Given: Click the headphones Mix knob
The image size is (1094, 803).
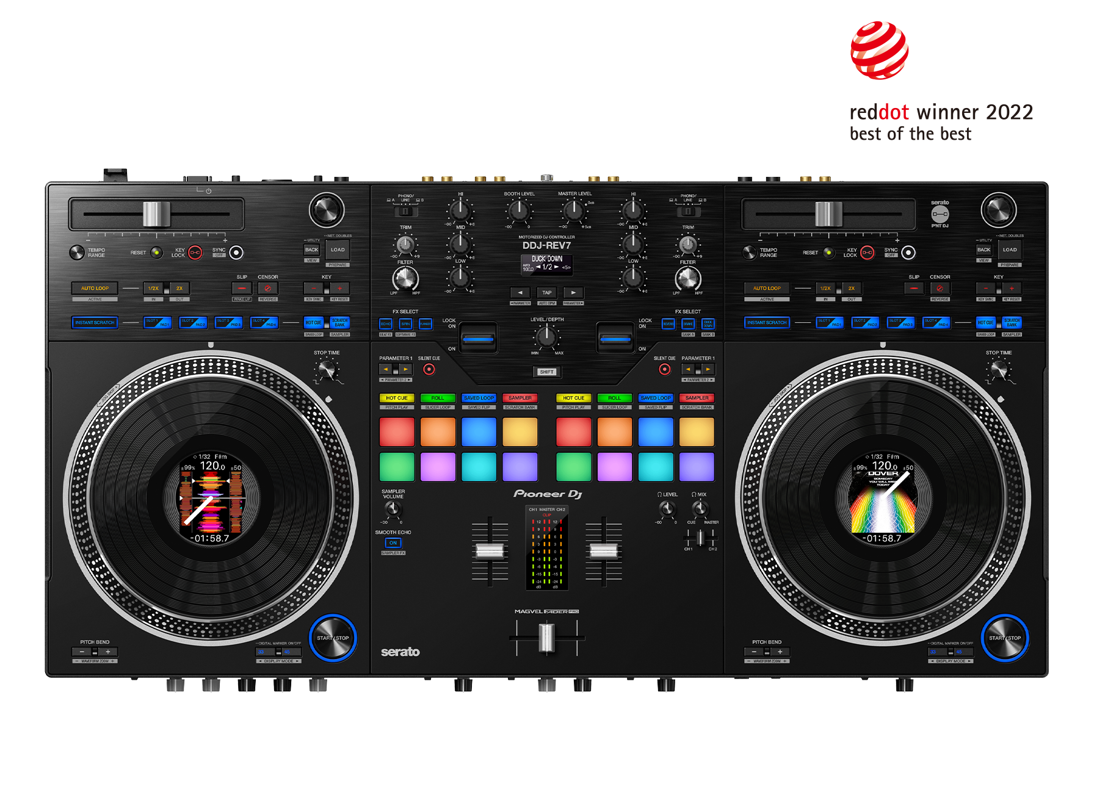Looking at the screenshot, I should [700, 508].
